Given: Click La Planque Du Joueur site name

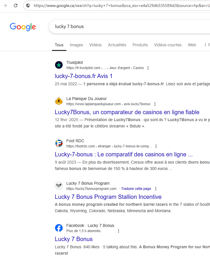Looking at the screenshot, I should (x=86, y=99).
